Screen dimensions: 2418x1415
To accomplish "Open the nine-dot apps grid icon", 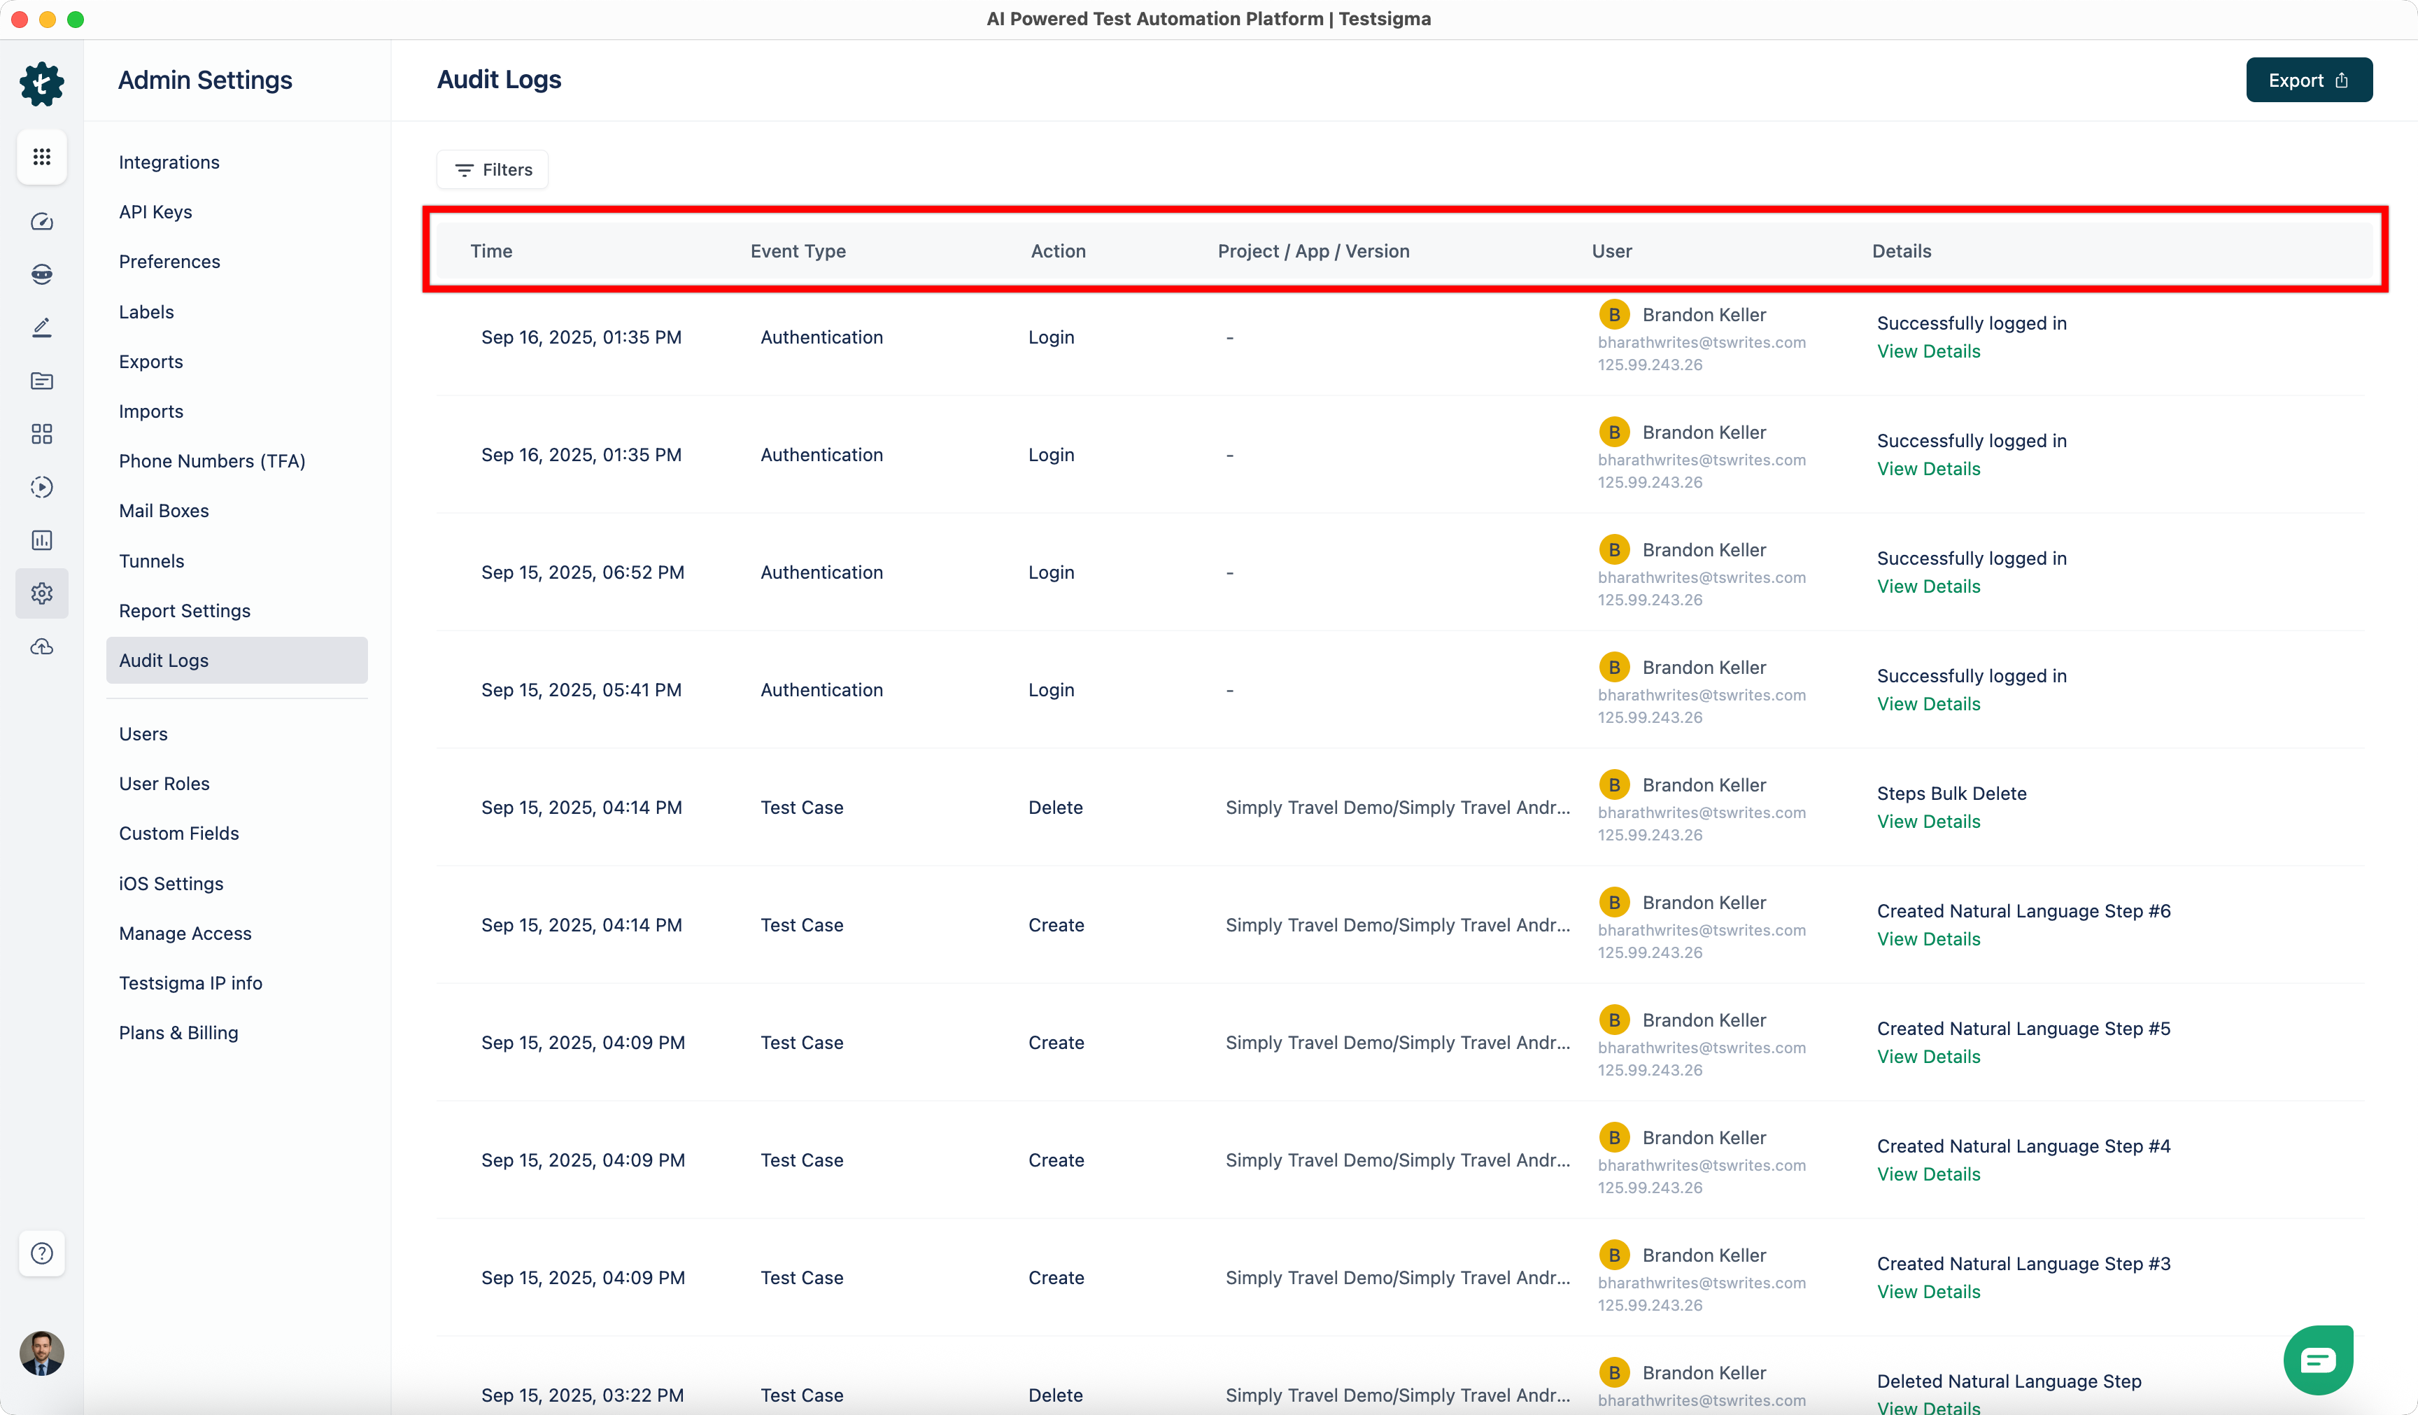I will [x=41, y=157].
